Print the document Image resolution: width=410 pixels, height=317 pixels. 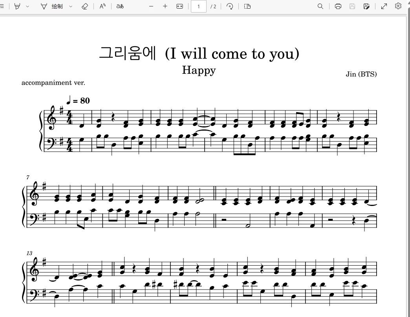[338, 6]
